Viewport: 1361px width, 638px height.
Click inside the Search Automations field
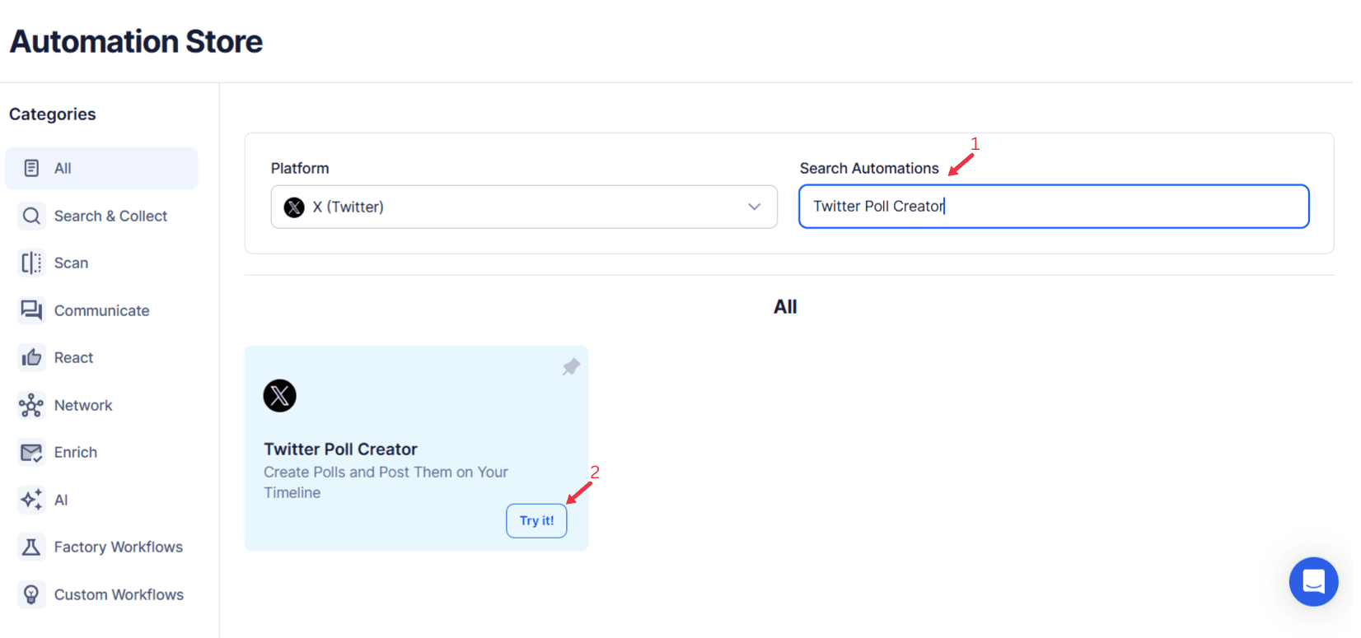pos(1053,207)
